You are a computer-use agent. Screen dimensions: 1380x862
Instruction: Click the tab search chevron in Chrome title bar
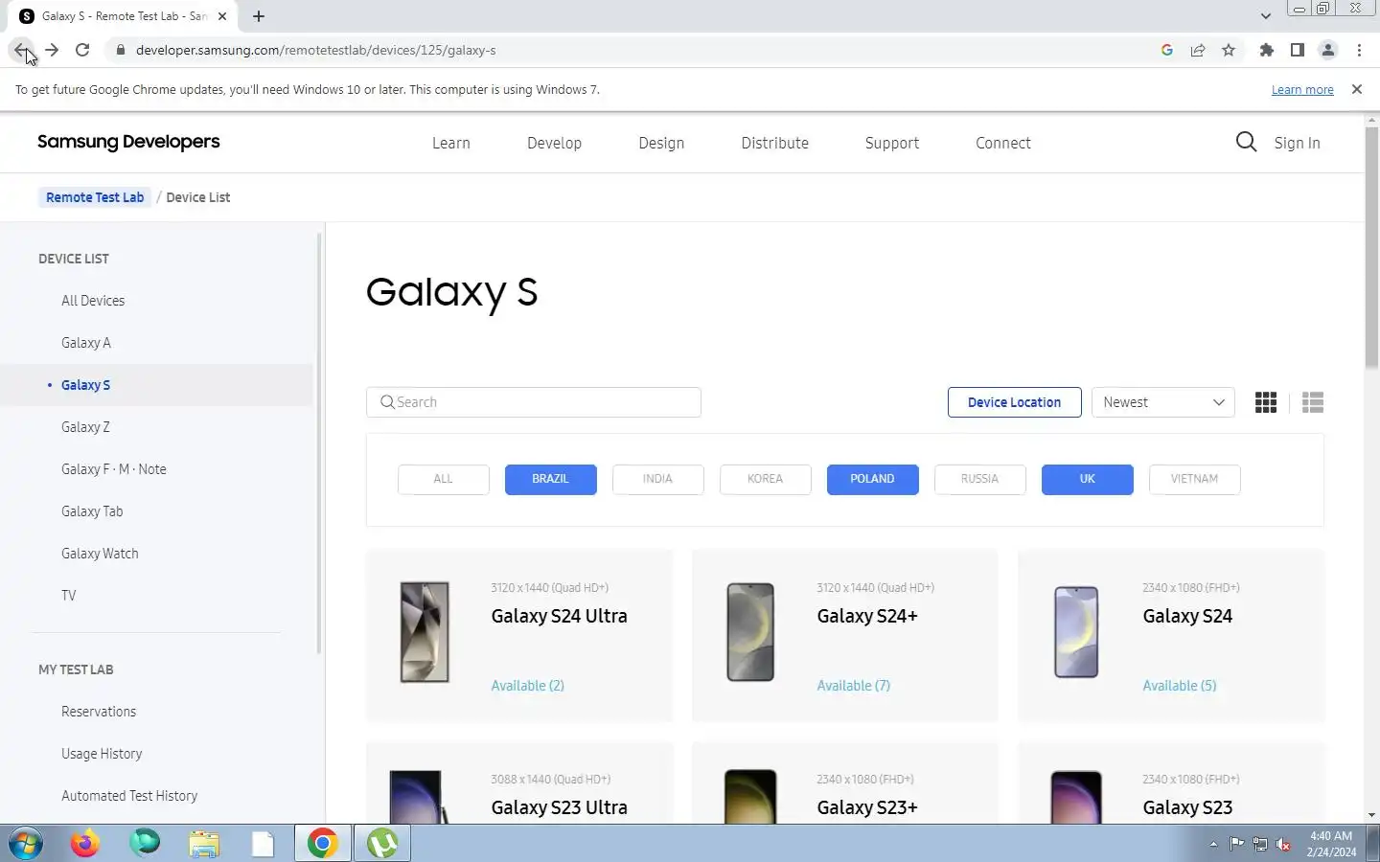[1266, 16]
